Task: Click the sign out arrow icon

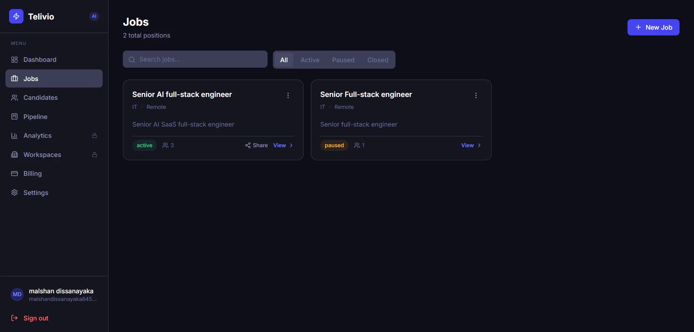Action: 14,318
